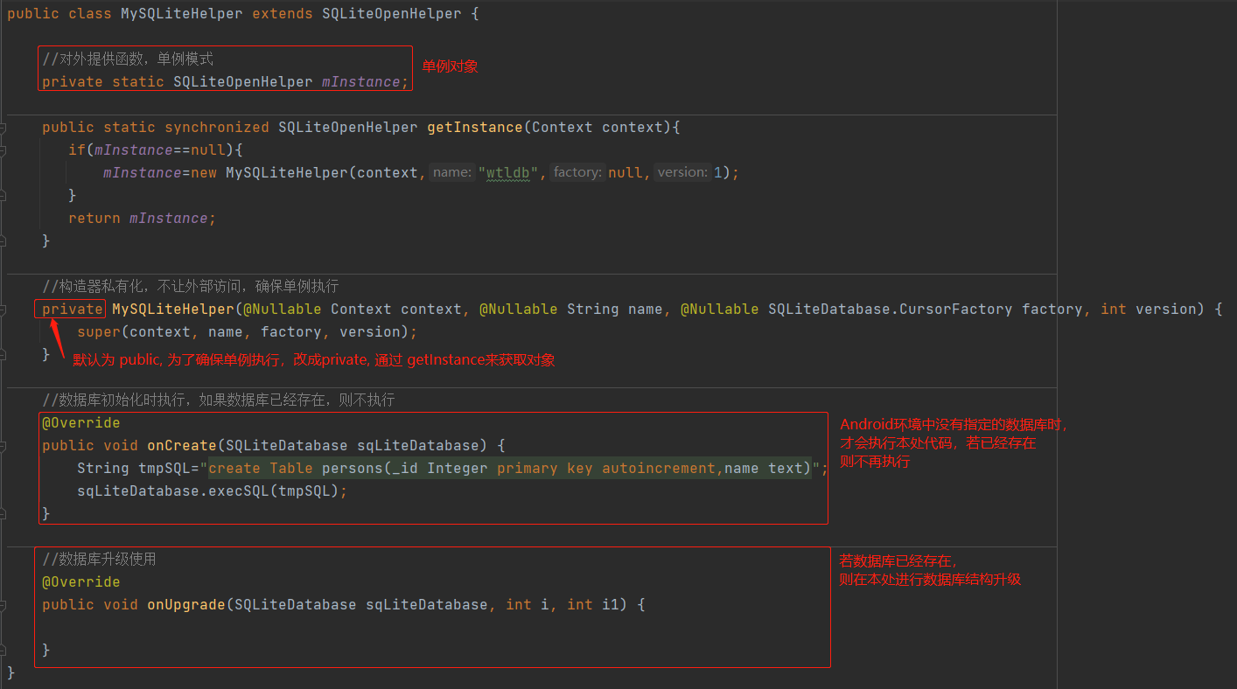This screenshot has height=689, width=1237.
Task: Click SQLiteOpenHelper after the extends keyword
Action: [x=392, y=14]
